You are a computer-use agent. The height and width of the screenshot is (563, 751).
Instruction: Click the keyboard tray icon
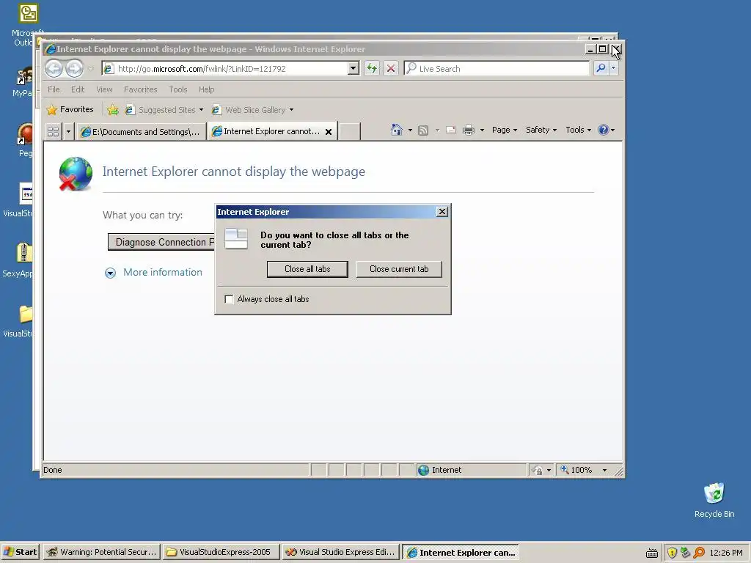[x=652, y=553]
